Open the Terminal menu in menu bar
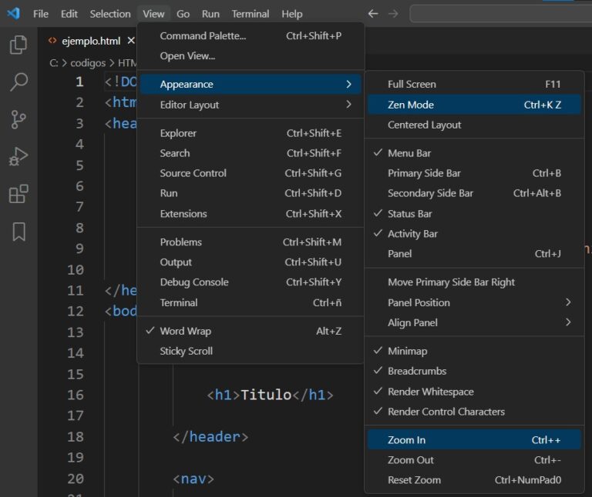Viewport: 592px width, 497px height. [x=251, y=14]
